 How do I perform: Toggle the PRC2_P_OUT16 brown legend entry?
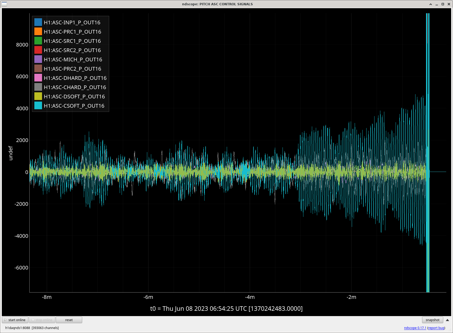click(38, 69)
